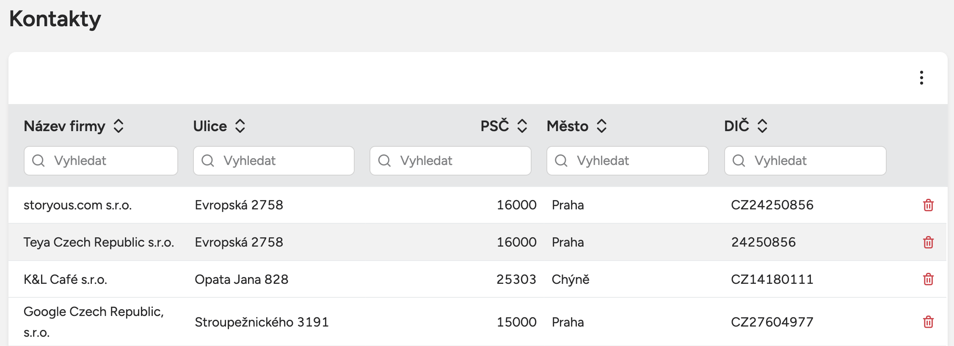
Task: Delete the Teya Czech Republic contact
Action: click(928, 242)
